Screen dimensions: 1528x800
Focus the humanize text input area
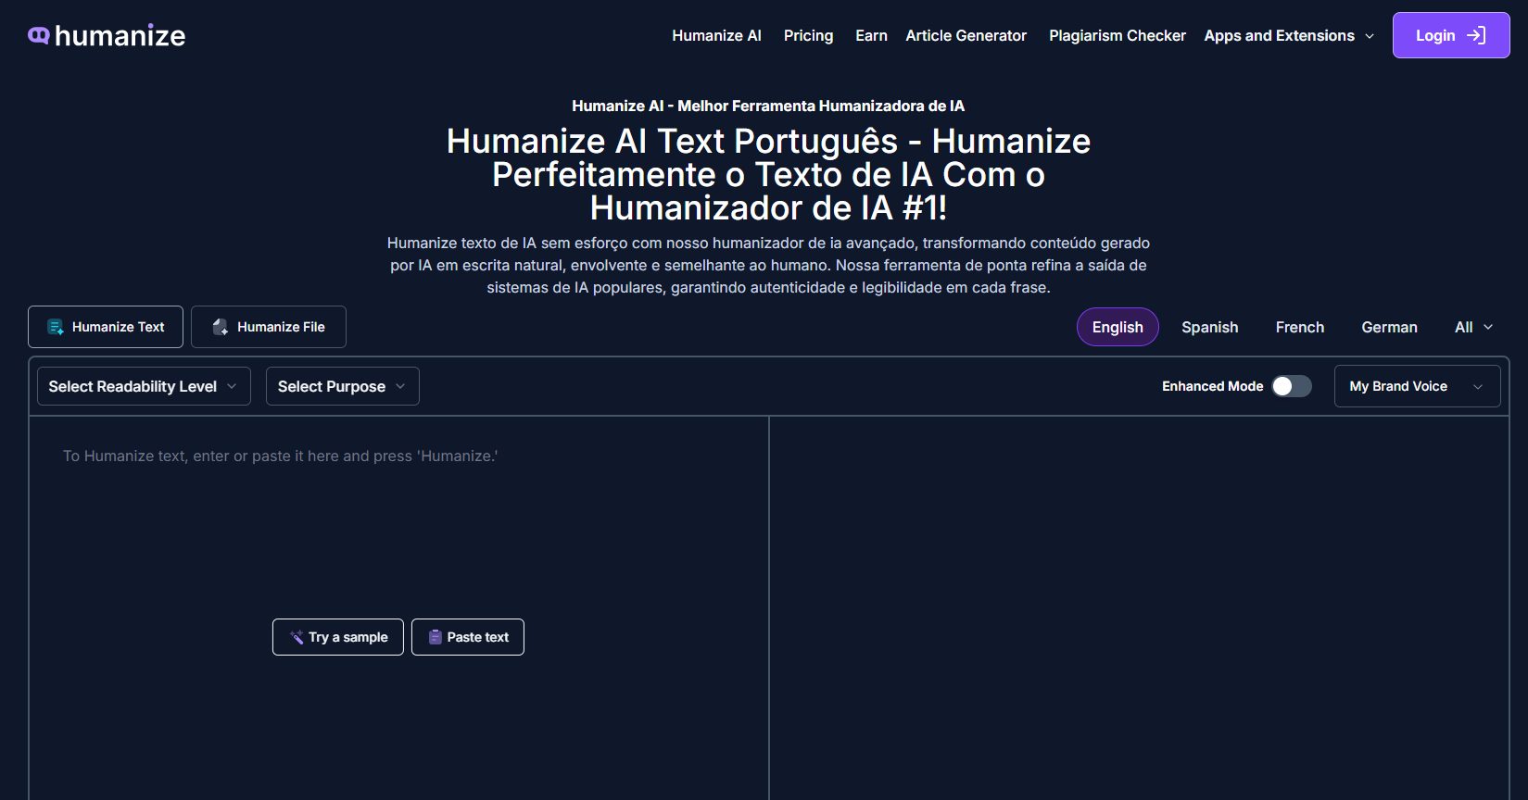[x=398, y=608]
